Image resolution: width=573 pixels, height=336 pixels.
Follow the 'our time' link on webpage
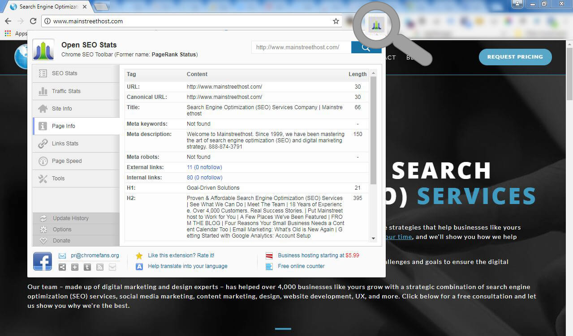click(x=398, y=237)
